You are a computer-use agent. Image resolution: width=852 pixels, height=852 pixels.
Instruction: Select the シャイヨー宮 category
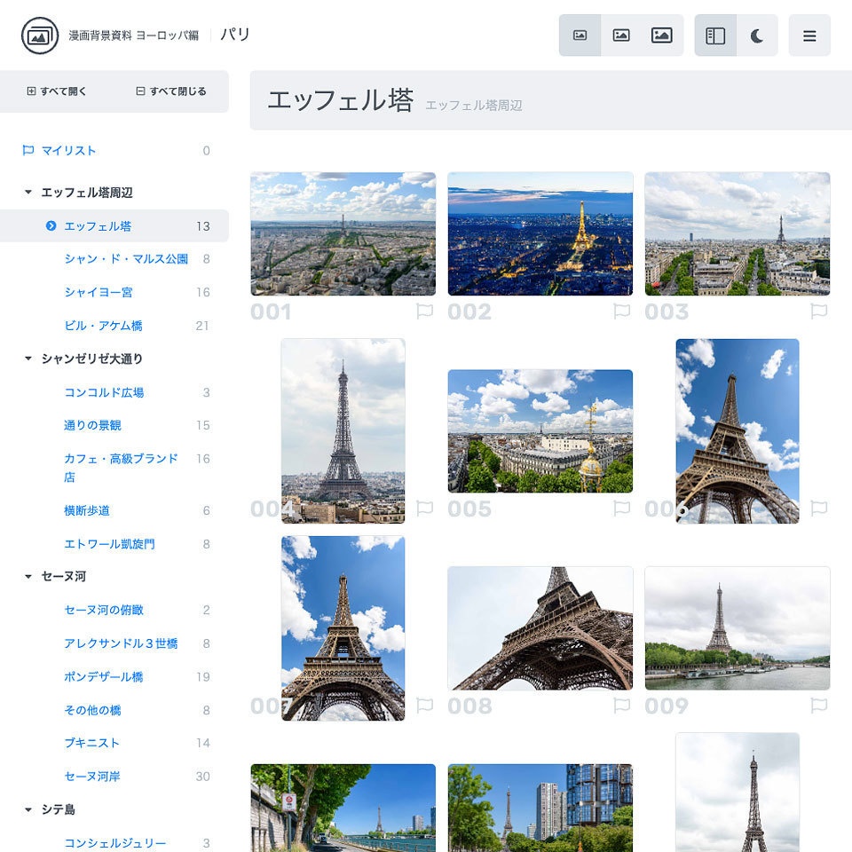[x=100, y=293]
